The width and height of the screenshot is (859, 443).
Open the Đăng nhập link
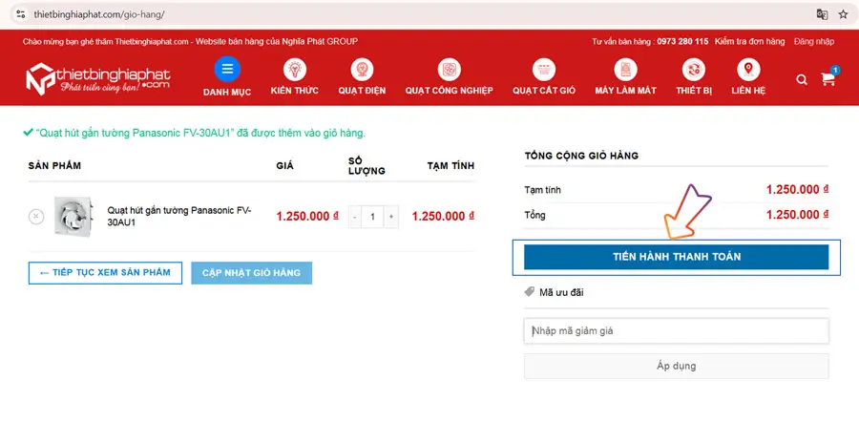814,41
